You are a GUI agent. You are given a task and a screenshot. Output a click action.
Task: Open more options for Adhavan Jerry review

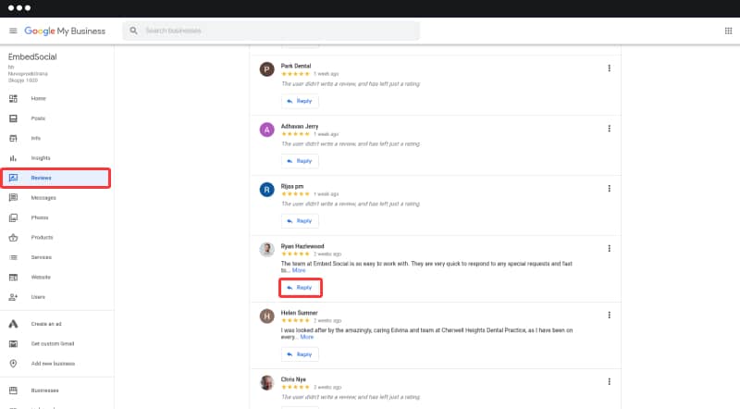[x=610, y=129]
